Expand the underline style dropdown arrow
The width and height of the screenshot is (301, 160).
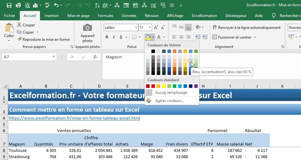coord(126,37)
